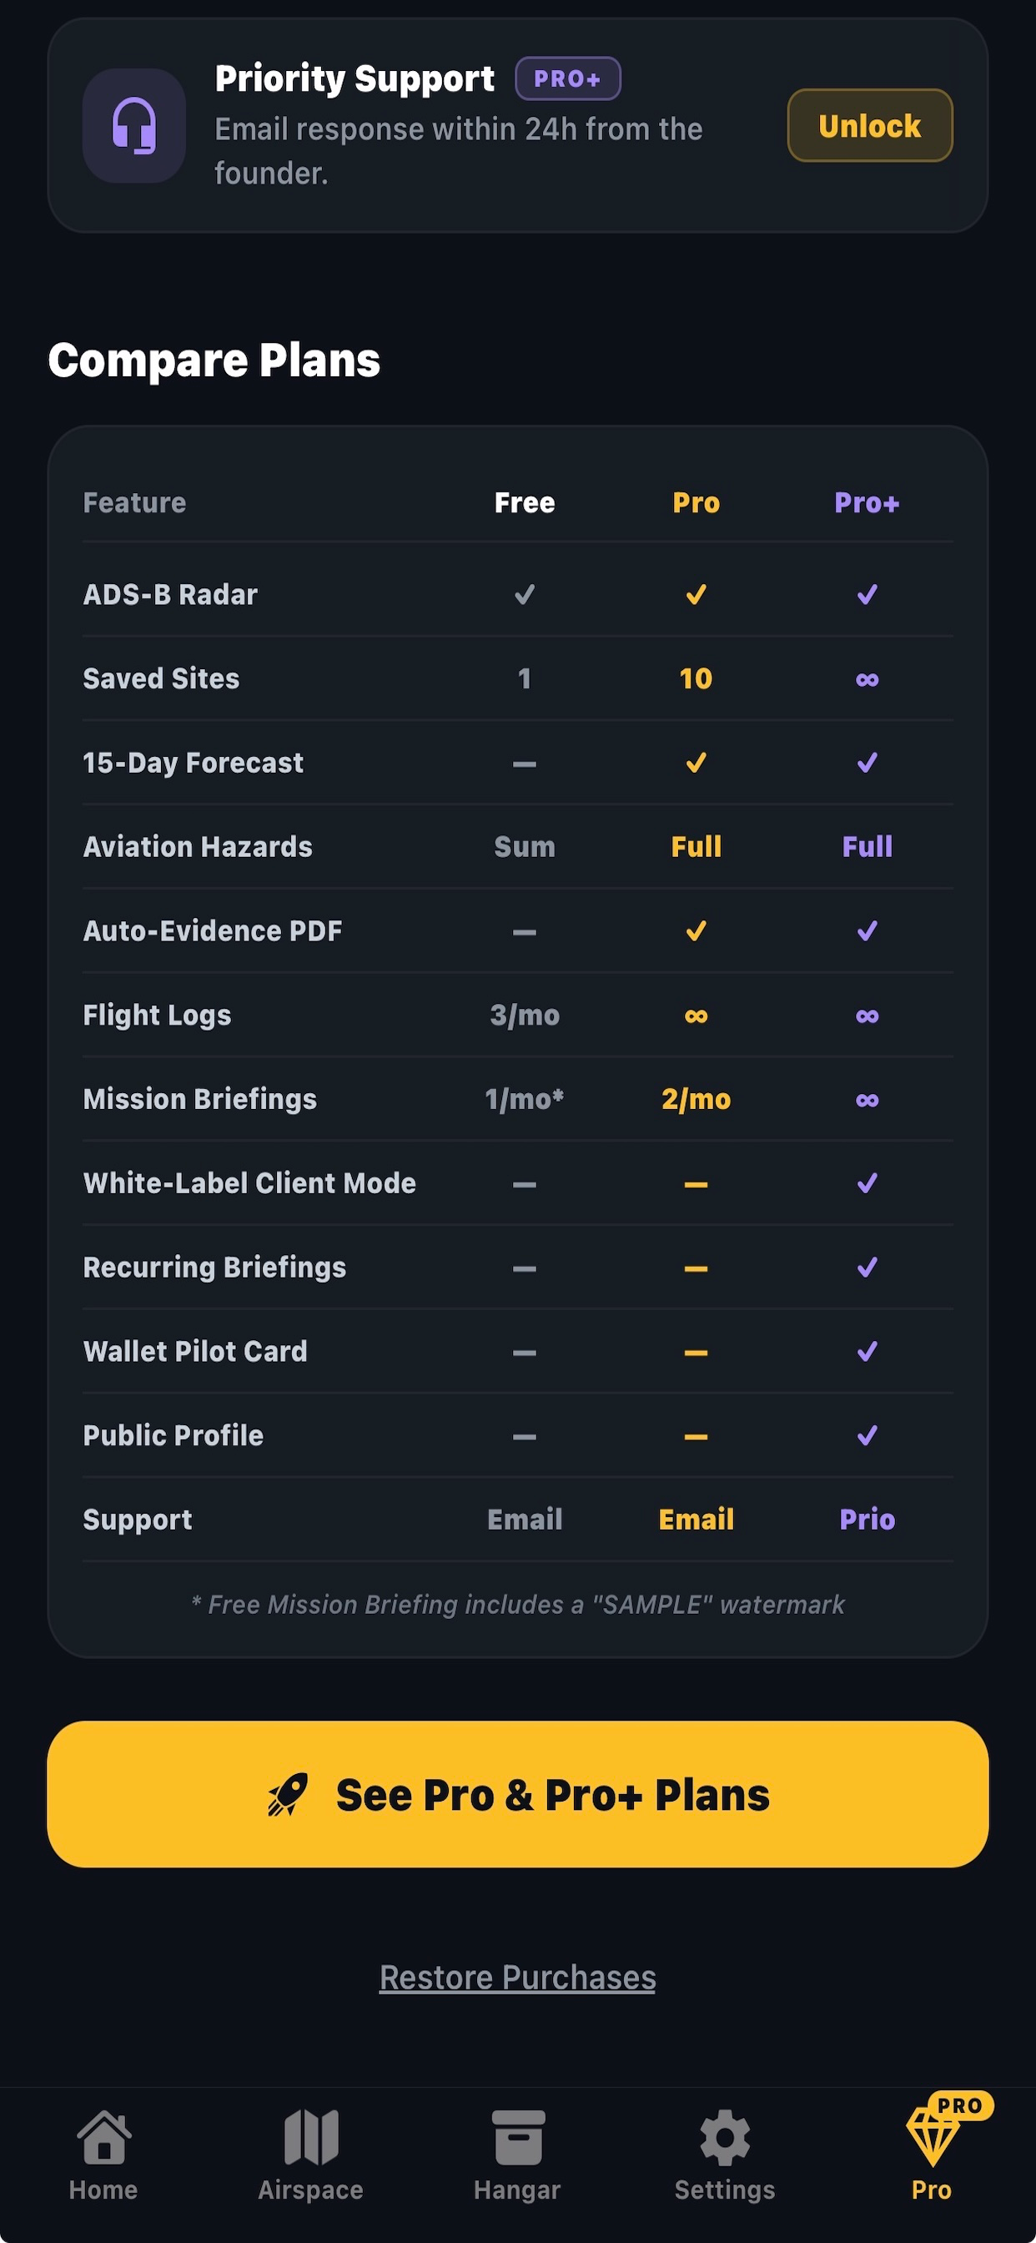Open the Settings gear tab
The width and height of the screenshot is (1036, 2243).
(724, 2155)
